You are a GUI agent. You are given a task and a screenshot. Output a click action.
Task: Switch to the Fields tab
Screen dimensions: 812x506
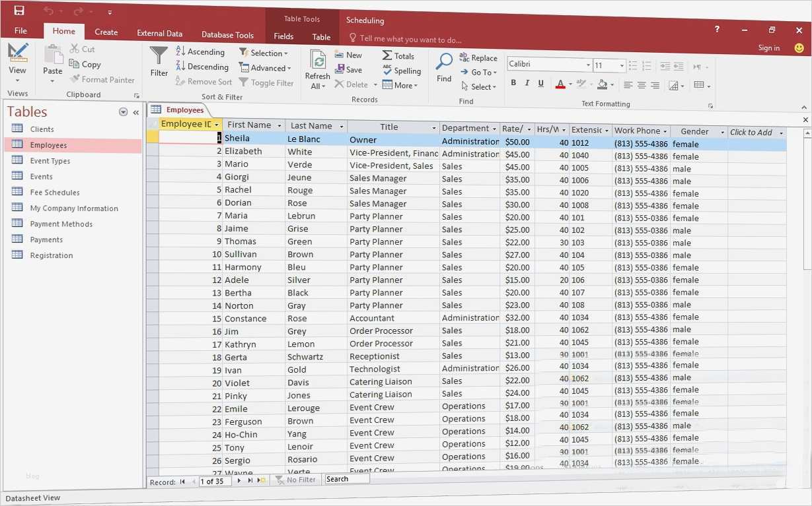(x=283, y=37)
